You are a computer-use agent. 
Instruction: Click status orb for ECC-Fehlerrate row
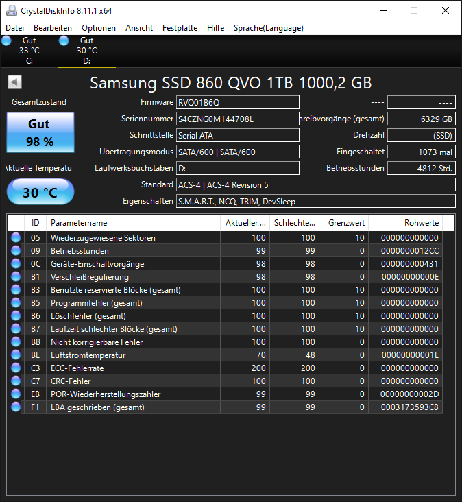click(16, 368)
